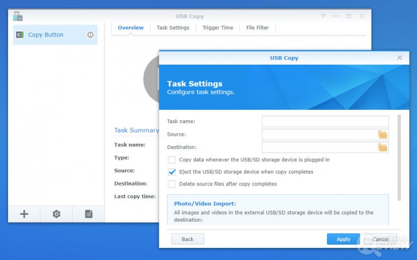Add a new task with the plus icon

pos(24,214)
